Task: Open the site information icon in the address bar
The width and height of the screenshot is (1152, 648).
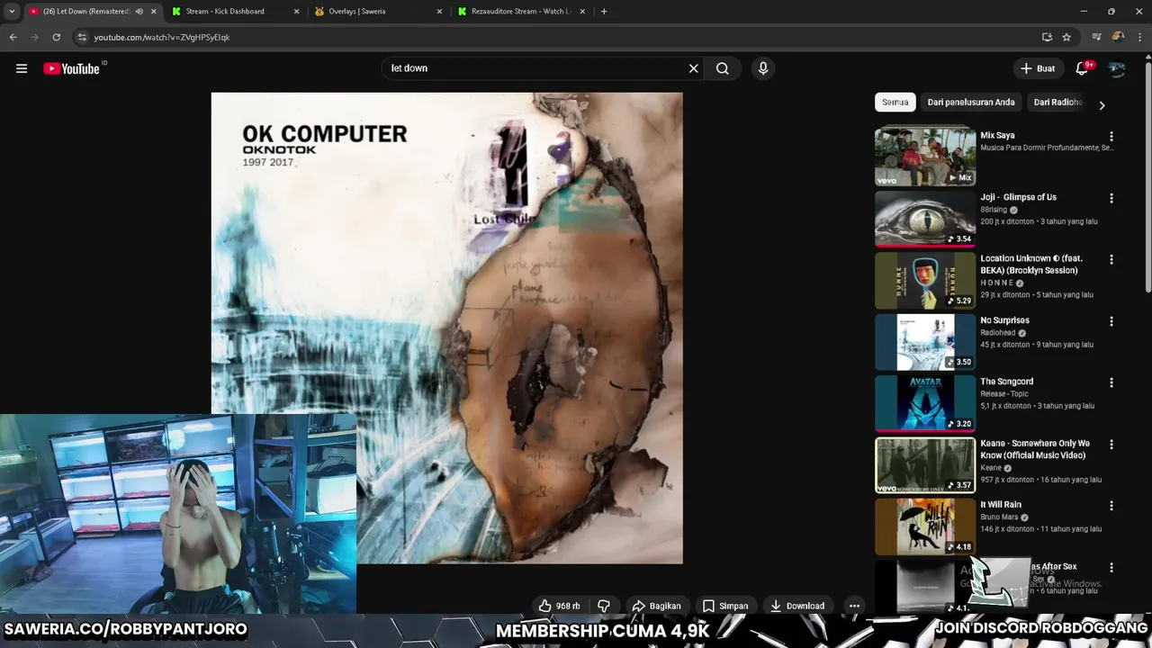Action: [82, 37]
